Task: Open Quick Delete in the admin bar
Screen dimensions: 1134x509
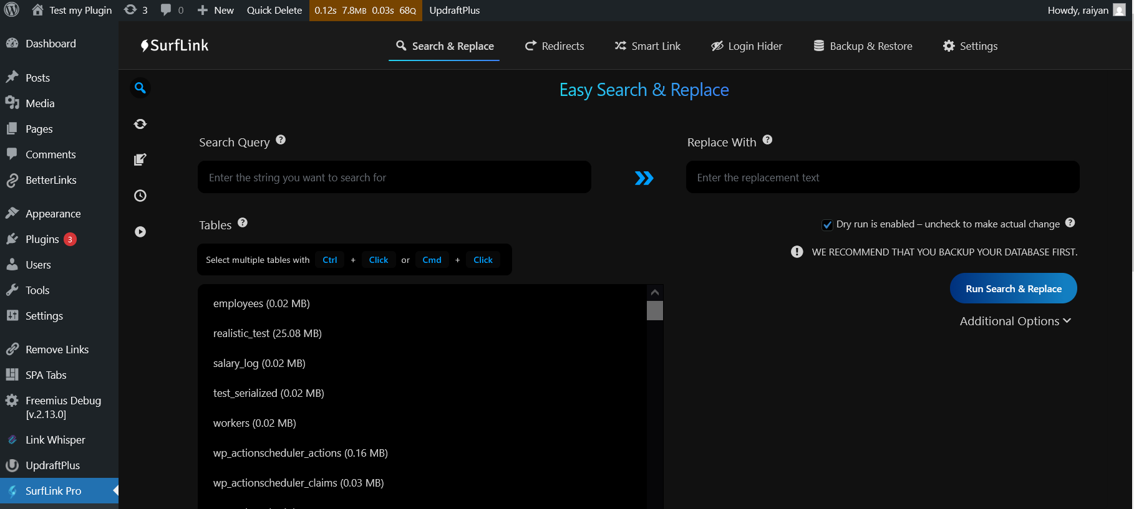Action: (274, 10)
